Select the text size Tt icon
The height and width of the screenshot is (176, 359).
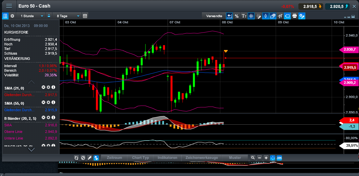[244, 16]
